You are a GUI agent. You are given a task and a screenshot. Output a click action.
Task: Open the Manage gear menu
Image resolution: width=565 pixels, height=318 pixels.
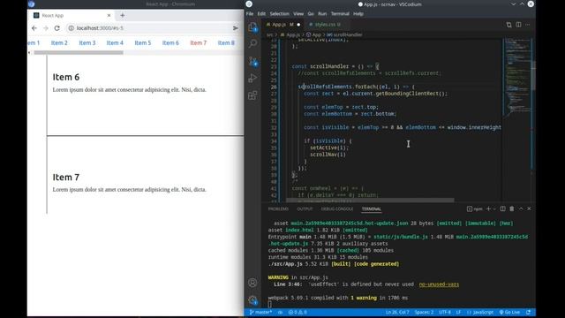(x=252, y=300)
